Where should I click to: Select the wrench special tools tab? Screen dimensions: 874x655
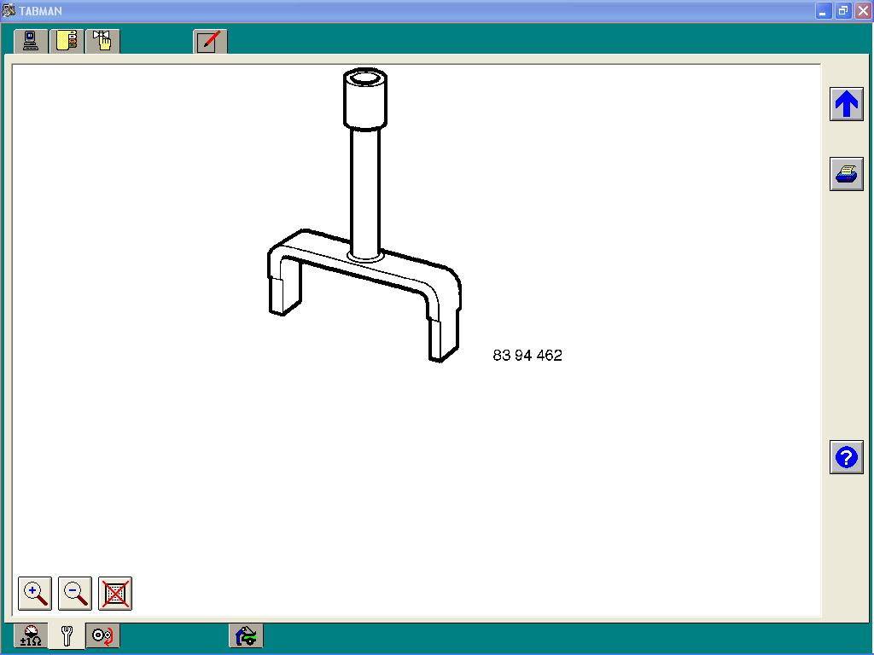pyautogui.click(x=67, y=636)
